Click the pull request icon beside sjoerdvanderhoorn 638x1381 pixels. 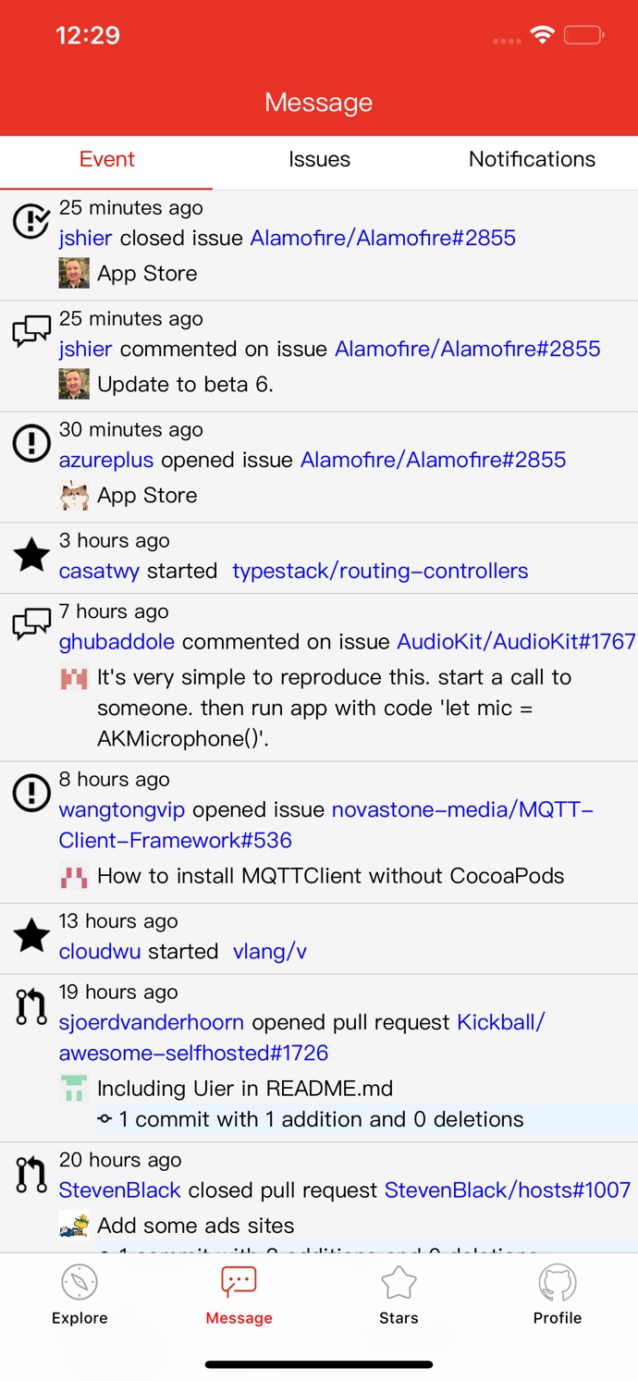(x=31, y=1007)
